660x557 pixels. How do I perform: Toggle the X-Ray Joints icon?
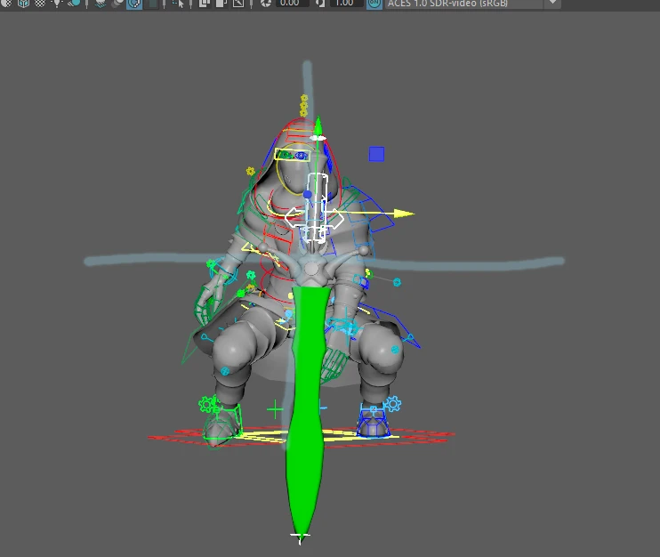coord(238,3)
